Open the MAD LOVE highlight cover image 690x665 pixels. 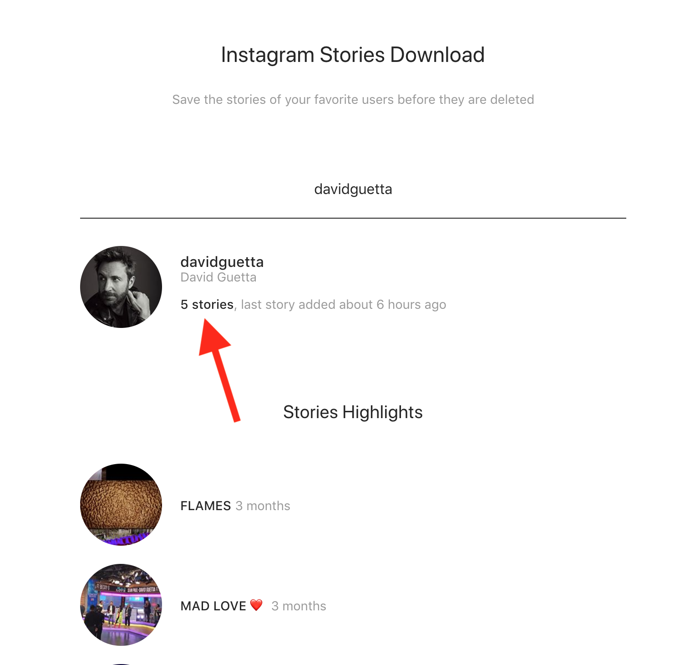click(x=121, y=605)
